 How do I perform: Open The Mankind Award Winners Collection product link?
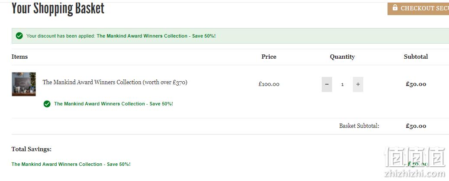coord(115,82)
